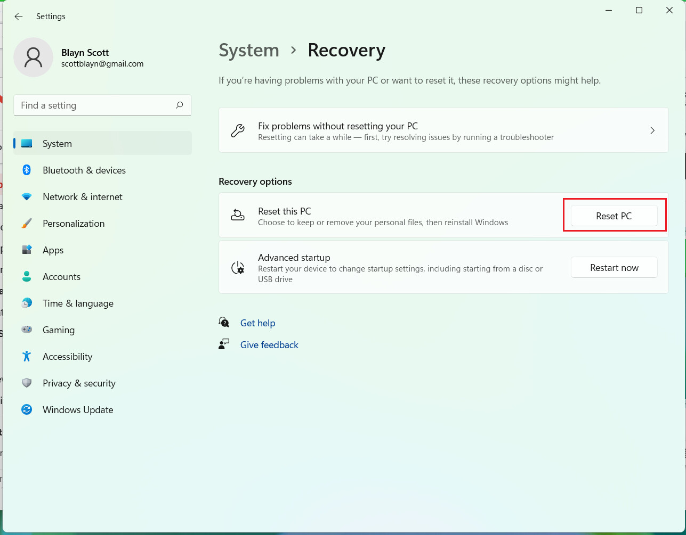Open the Give feedback link
686x535 pixels.
269,344
